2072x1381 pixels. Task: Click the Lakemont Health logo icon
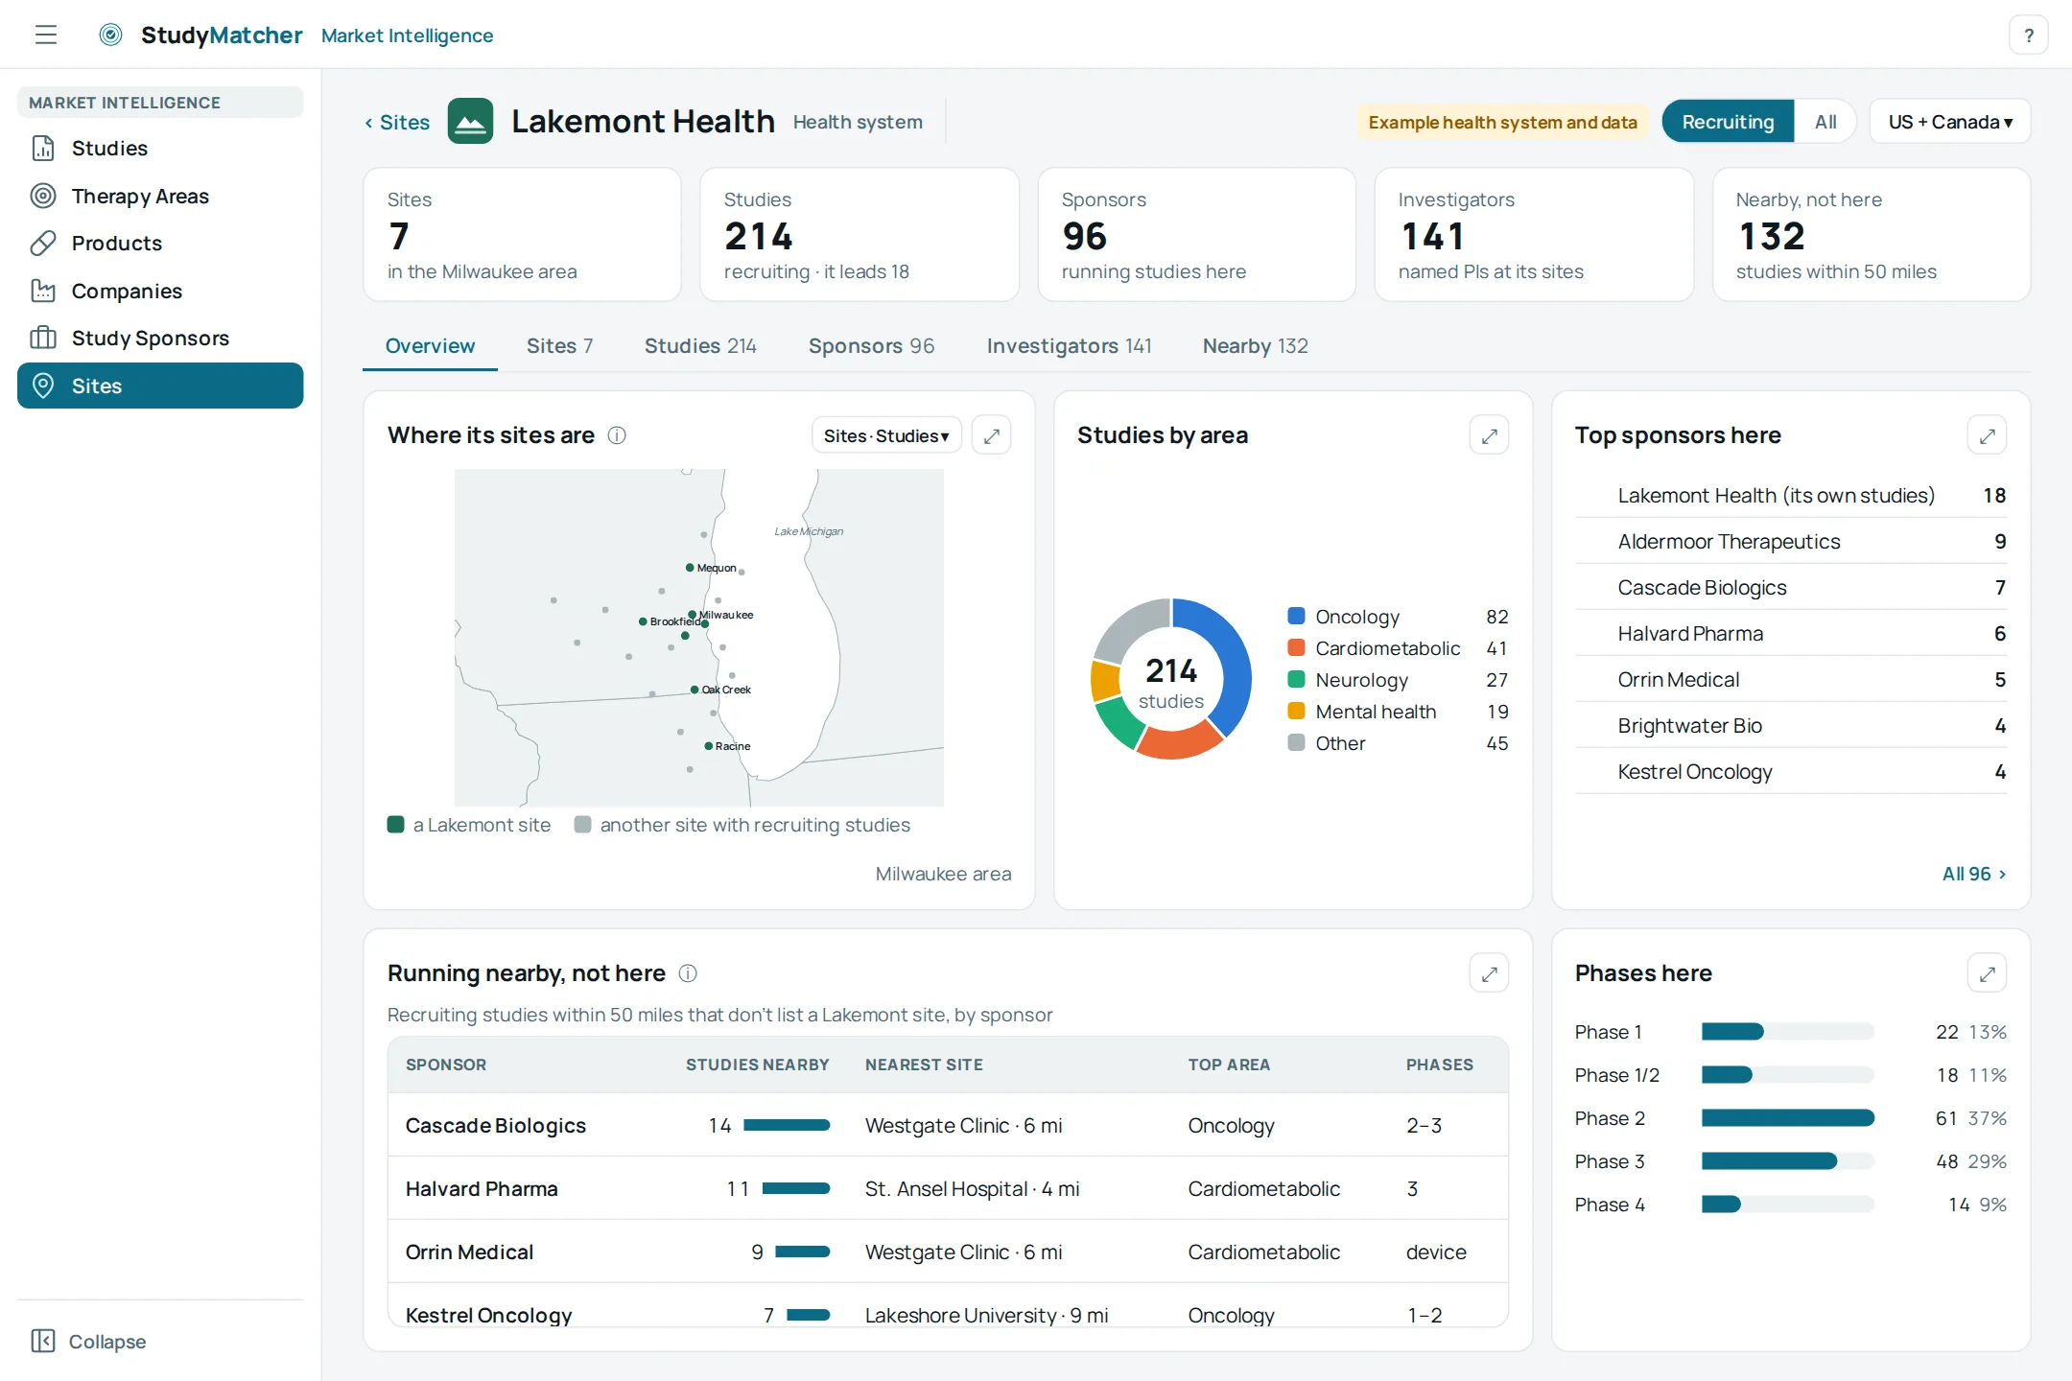coord(470,122)
